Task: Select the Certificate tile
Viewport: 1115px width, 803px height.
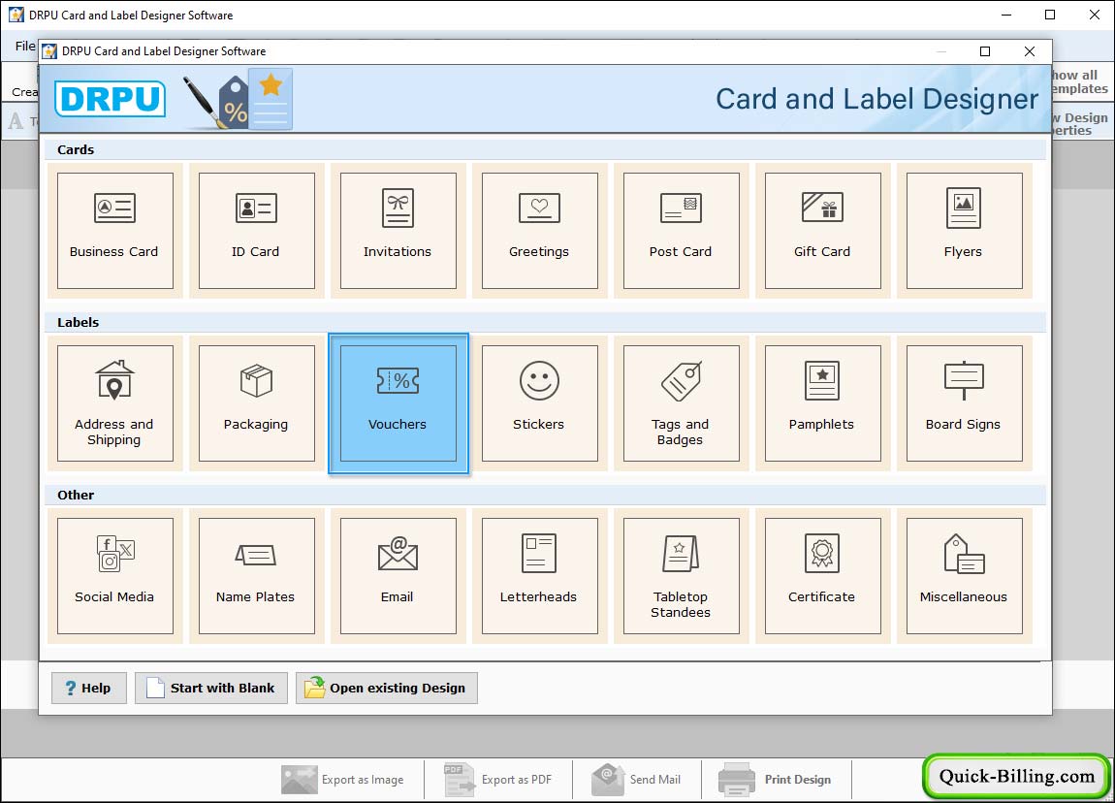Action: point(822,576)
